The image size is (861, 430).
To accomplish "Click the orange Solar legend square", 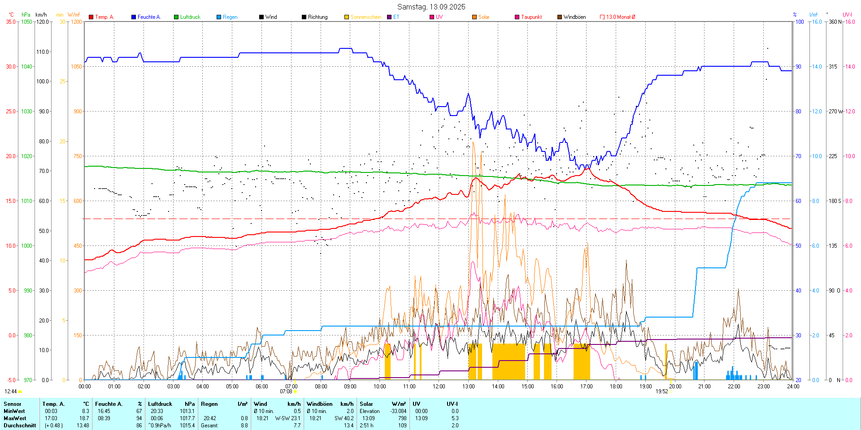I will (x=474, y=17).
